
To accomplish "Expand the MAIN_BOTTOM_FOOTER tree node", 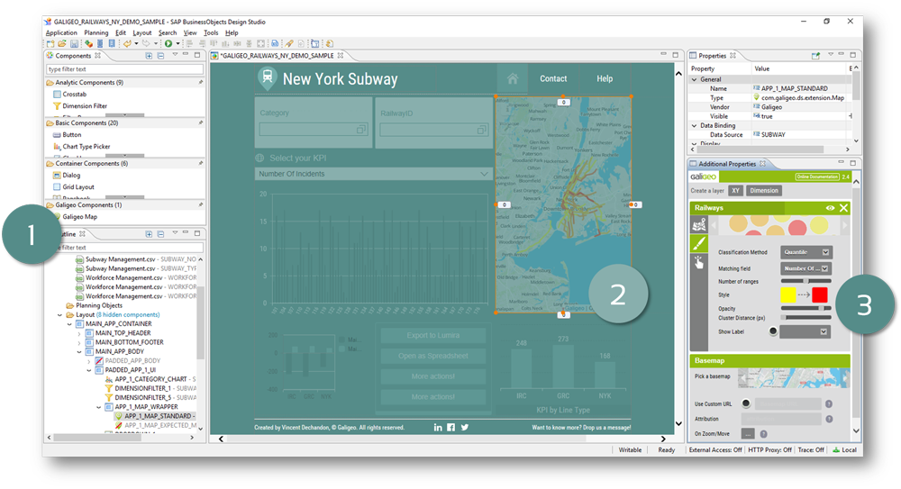I will (79, 342).
